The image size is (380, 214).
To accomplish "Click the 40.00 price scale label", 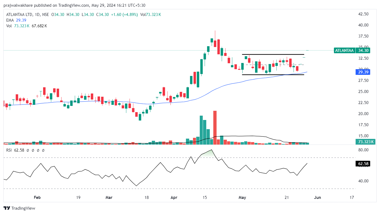I will click(x=363, y=25).
